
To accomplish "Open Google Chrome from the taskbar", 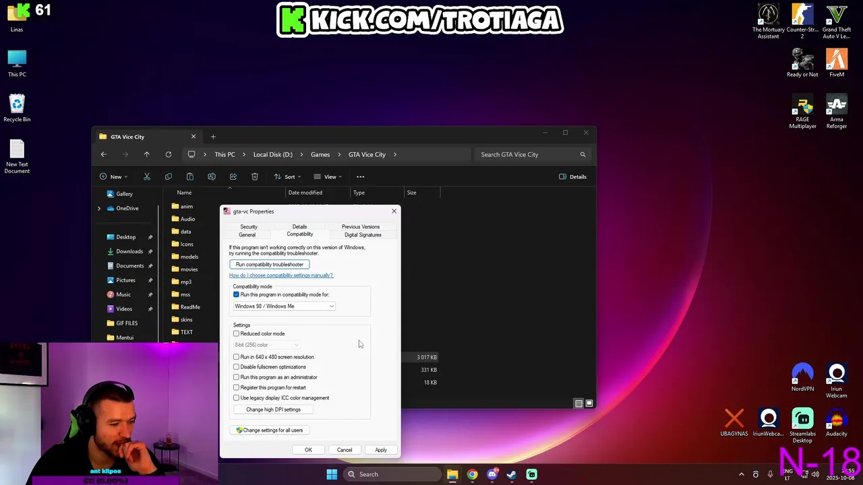I will pos(472,474).
